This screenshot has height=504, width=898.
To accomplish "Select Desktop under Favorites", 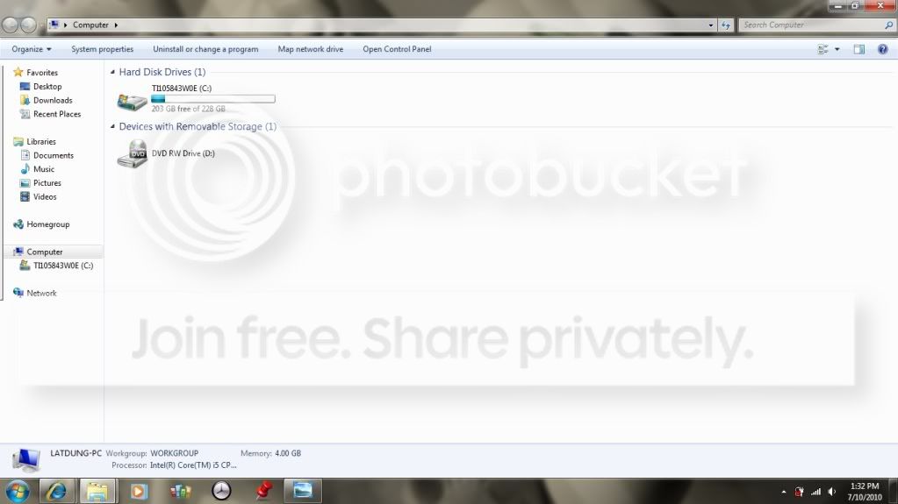I will [x=47, y=87].
